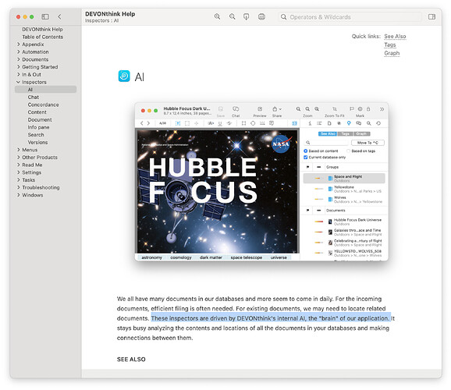Go back with the chevron arrow
This screenshot has width=451, height=390.
pyautogui.click(x=59, y=16)
